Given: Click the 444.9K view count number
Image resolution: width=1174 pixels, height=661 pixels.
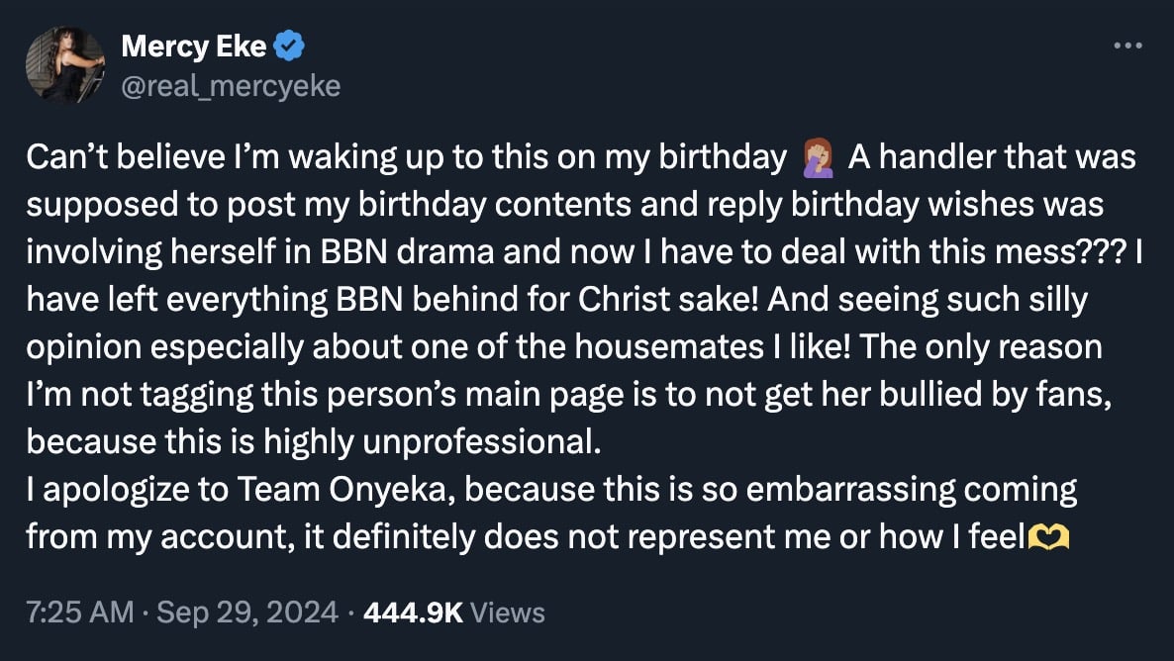Looking at the screenshot, I should 413,613.
